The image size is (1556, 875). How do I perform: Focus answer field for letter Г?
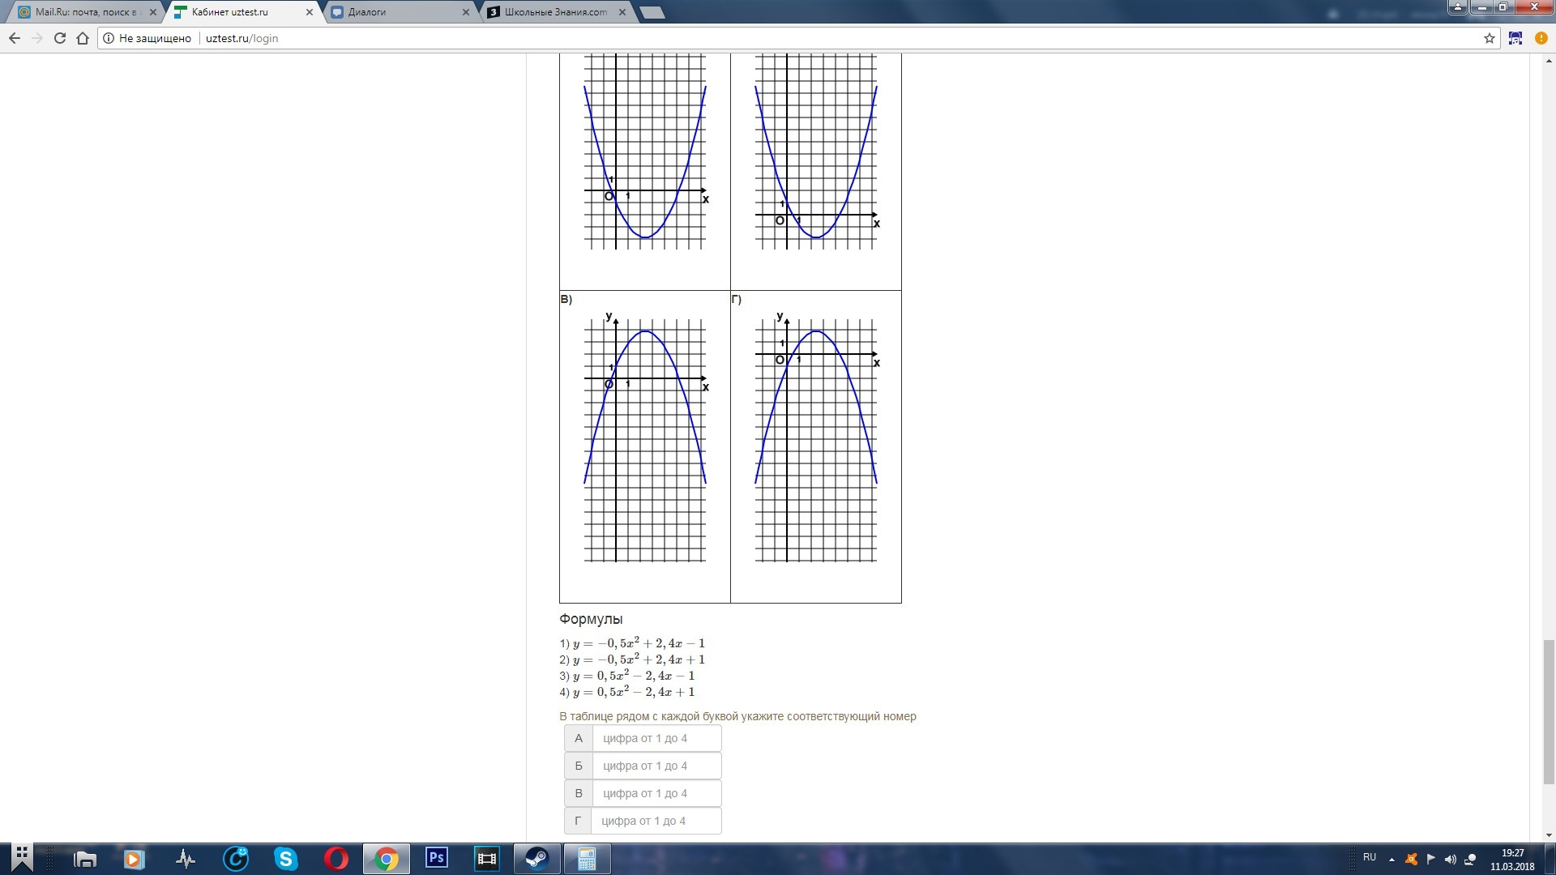[656, 821]
